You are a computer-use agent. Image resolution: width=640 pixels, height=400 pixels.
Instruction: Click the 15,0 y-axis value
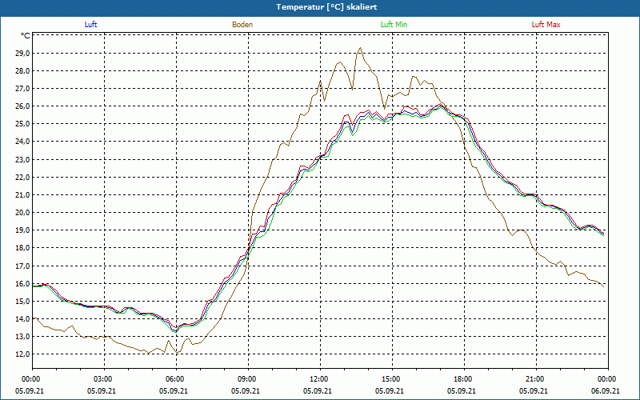(22, 302)
